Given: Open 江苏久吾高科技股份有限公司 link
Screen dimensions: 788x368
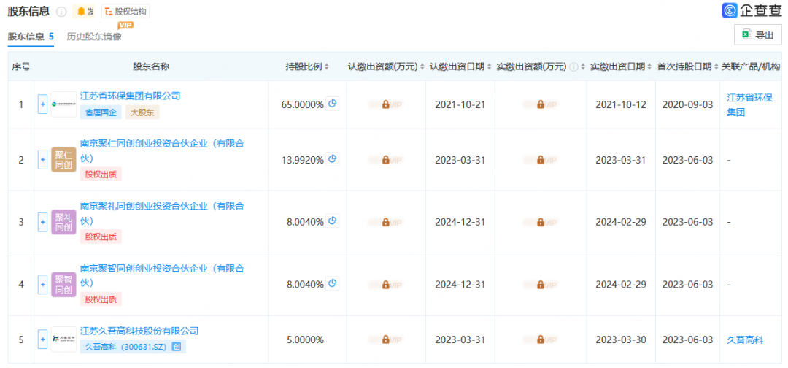Looking at the screenshot, I should [139, 331].
